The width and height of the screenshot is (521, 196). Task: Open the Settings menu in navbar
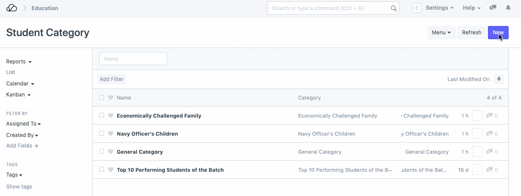point(439,8)
